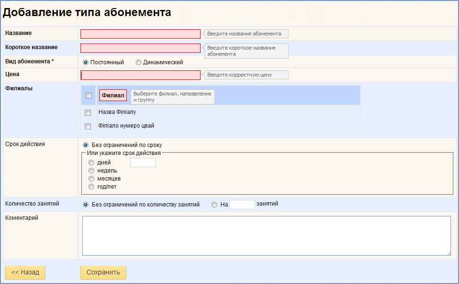Select the Постоянный radio button

pyautogui.click(x=86, y=62)
